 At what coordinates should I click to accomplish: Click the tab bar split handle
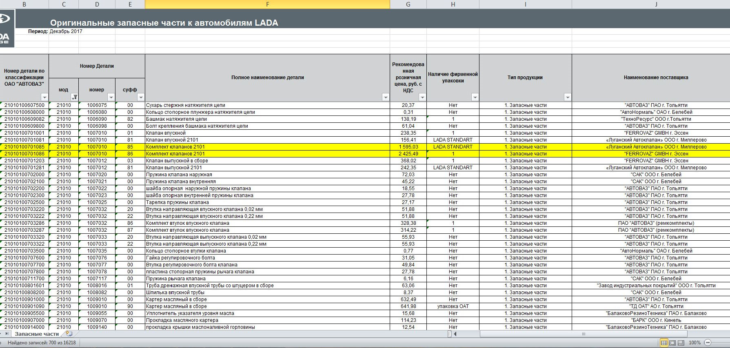449,334
